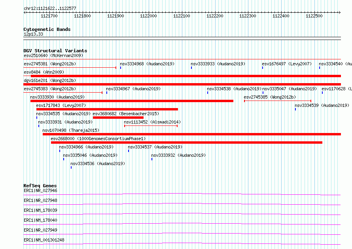Click the RefSeq Genes track title
352x249 pixels.
[40, 186]
